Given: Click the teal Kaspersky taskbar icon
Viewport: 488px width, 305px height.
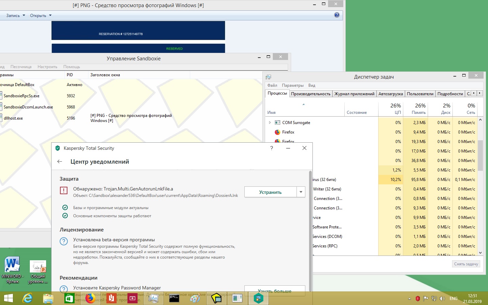Looking at the screenshot, I should tap(258, 298).
